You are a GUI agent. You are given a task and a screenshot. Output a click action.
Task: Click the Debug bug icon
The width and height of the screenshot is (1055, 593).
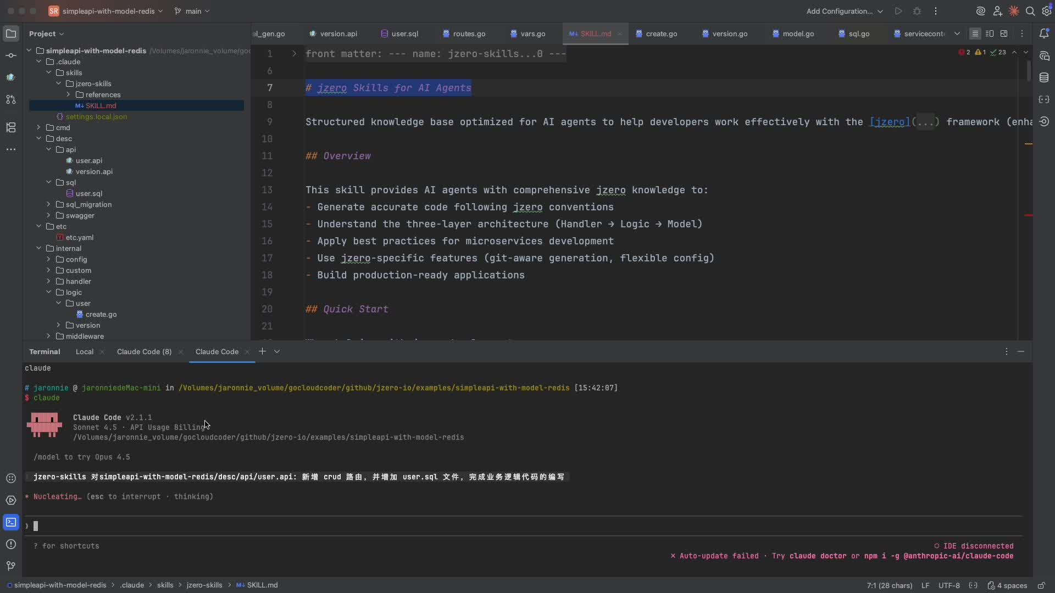click(917, 11)
